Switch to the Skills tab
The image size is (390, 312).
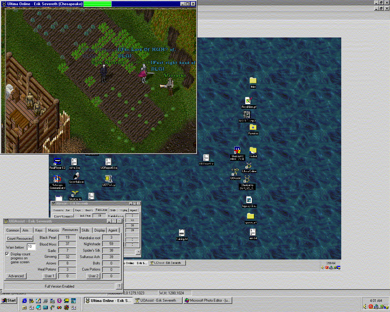coord(85,230)
